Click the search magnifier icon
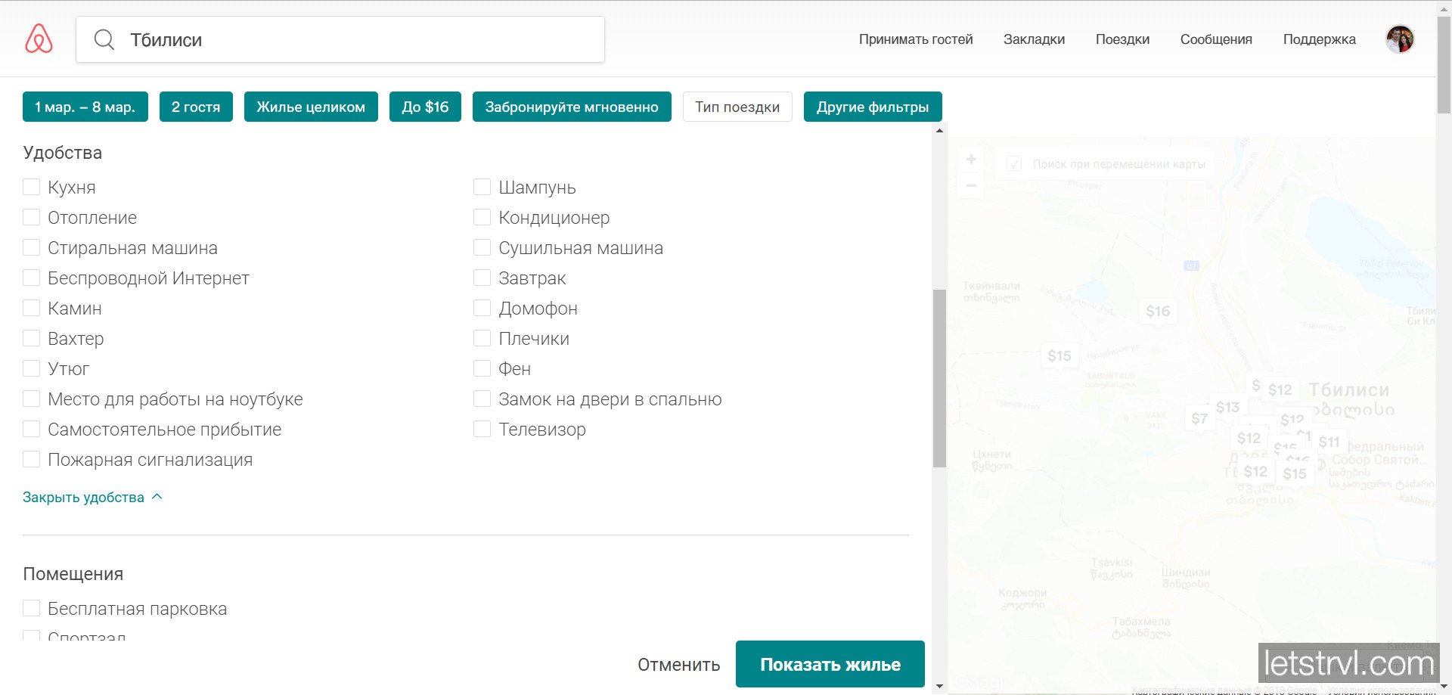The width and height of the screenshot is (1452, 695). 104,39
